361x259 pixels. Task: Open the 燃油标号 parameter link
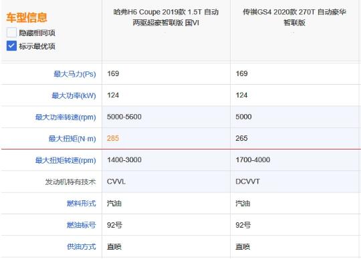82,225
